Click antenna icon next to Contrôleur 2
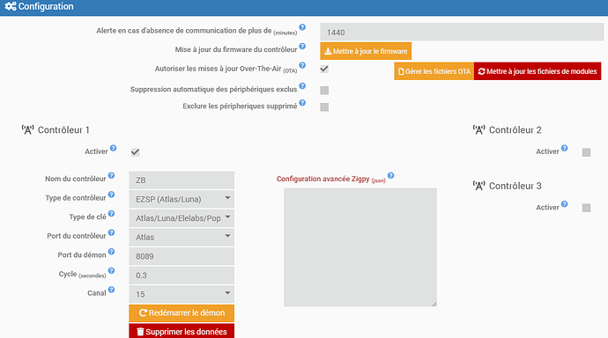Viewport: 608px width, 338px height. pyautogui.click(x=478, y=129)
